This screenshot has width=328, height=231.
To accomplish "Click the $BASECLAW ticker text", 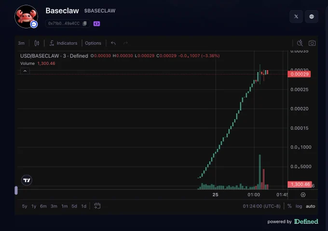I will coord(99,11).
